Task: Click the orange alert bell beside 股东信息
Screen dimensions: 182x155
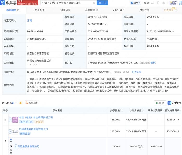Action: pos(21,103)
